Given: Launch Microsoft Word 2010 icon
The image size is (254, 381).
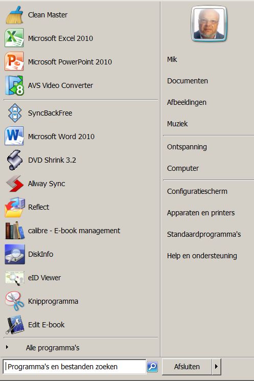Looking at the screenshot, I should pos(15,136).
